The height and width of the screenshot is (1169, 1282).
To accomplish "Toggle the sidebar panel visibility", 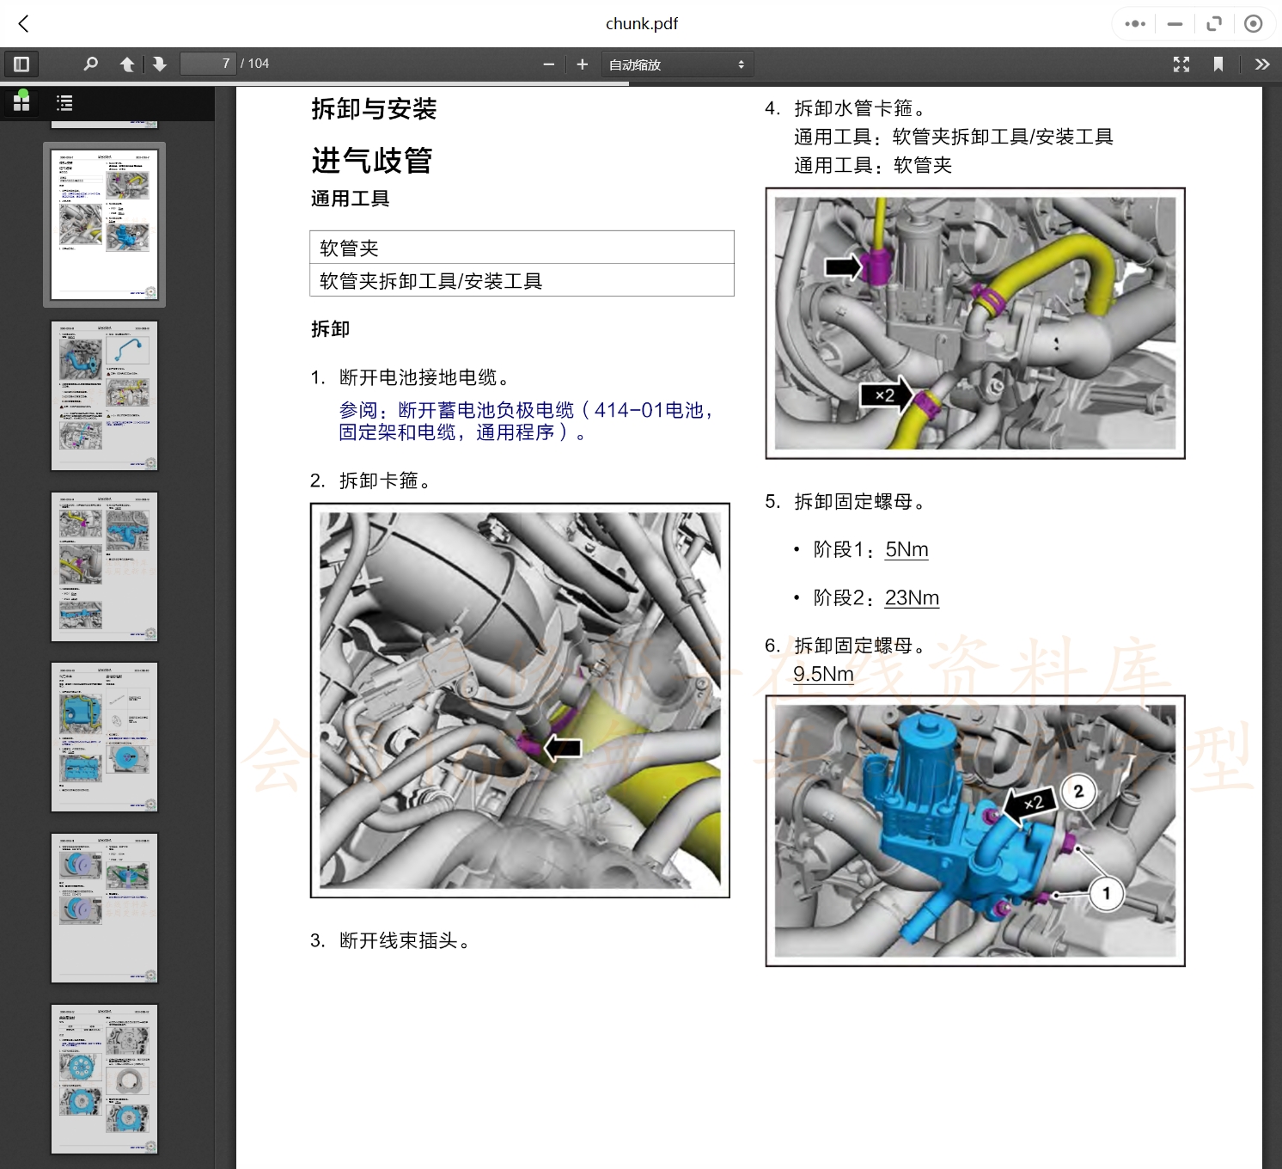I will 21,64.
